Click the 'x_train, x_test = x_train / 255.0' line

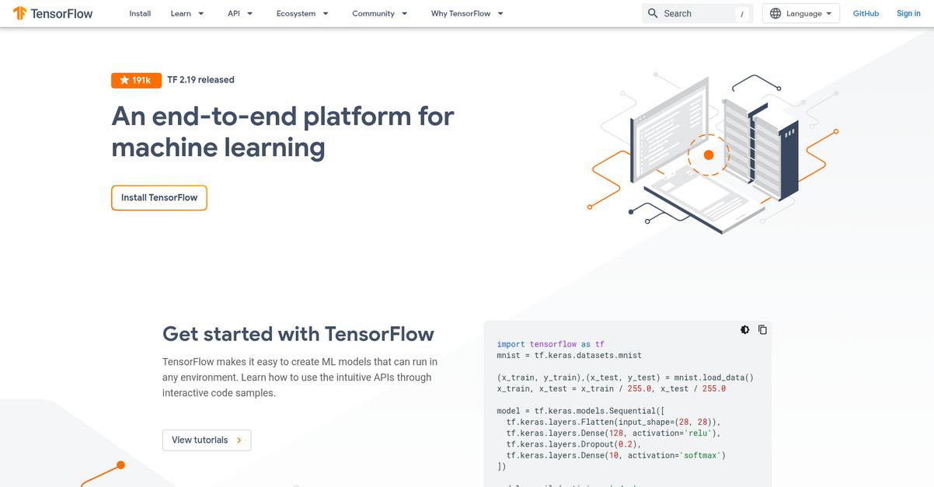(612, 388)
